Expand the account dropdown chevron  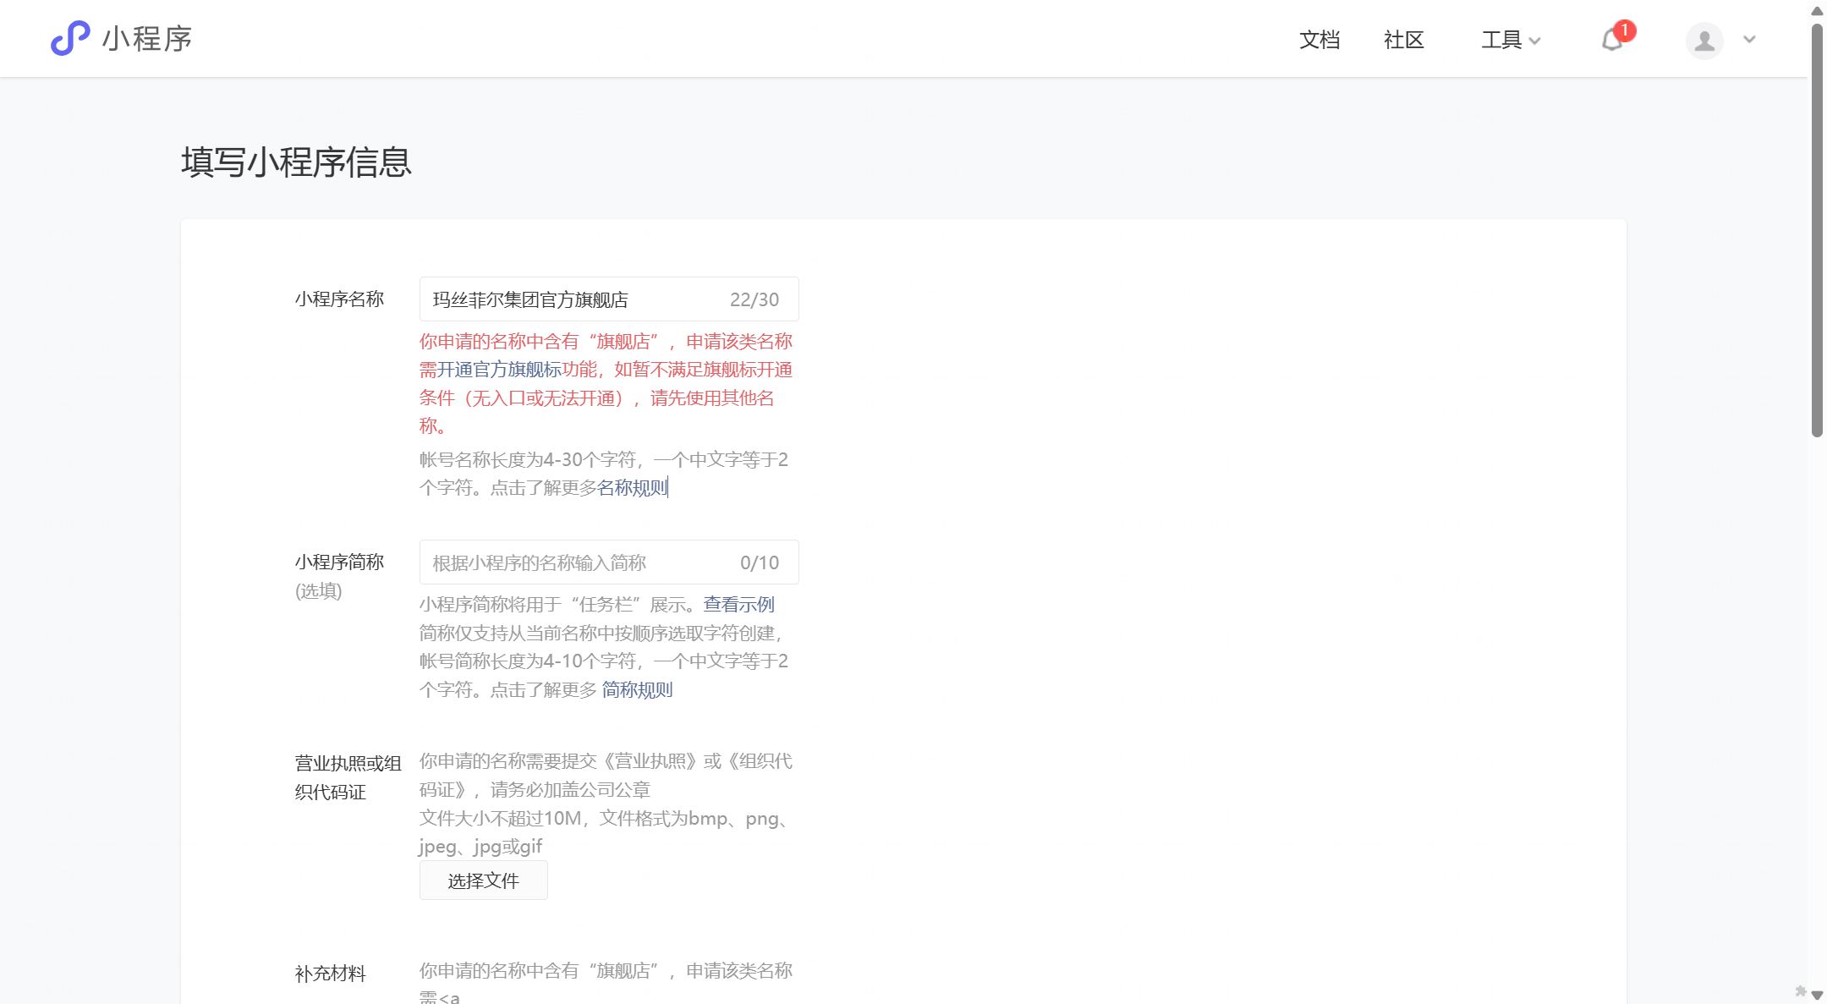coord(1749,40)
